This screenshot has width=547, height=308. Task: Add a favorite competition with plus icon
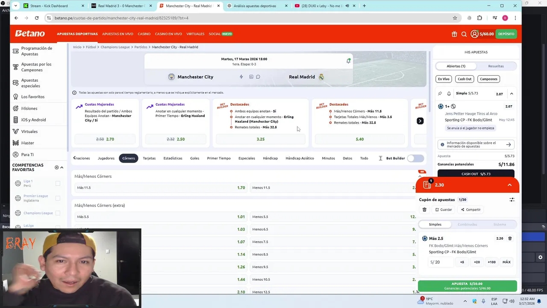coord(56,167)
